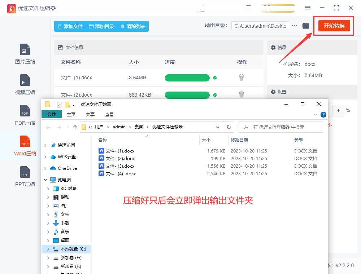This screenshot has width=361, height=274.
Task: Click the 开始转换 start button
Action: pyautogui.click(x=334, y=26)
